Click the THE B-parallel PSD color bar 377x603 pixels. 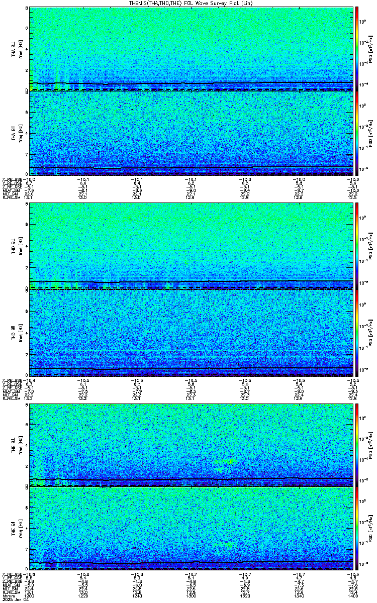(x=357, y=530)
